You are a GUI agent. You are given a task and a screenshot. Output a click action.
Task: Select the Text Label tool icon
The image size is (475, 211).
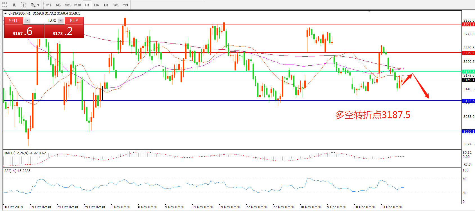(24, 5)
